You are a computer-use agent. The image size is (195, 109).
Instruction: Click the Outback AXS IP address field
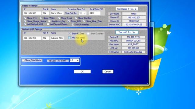[32, 38]
